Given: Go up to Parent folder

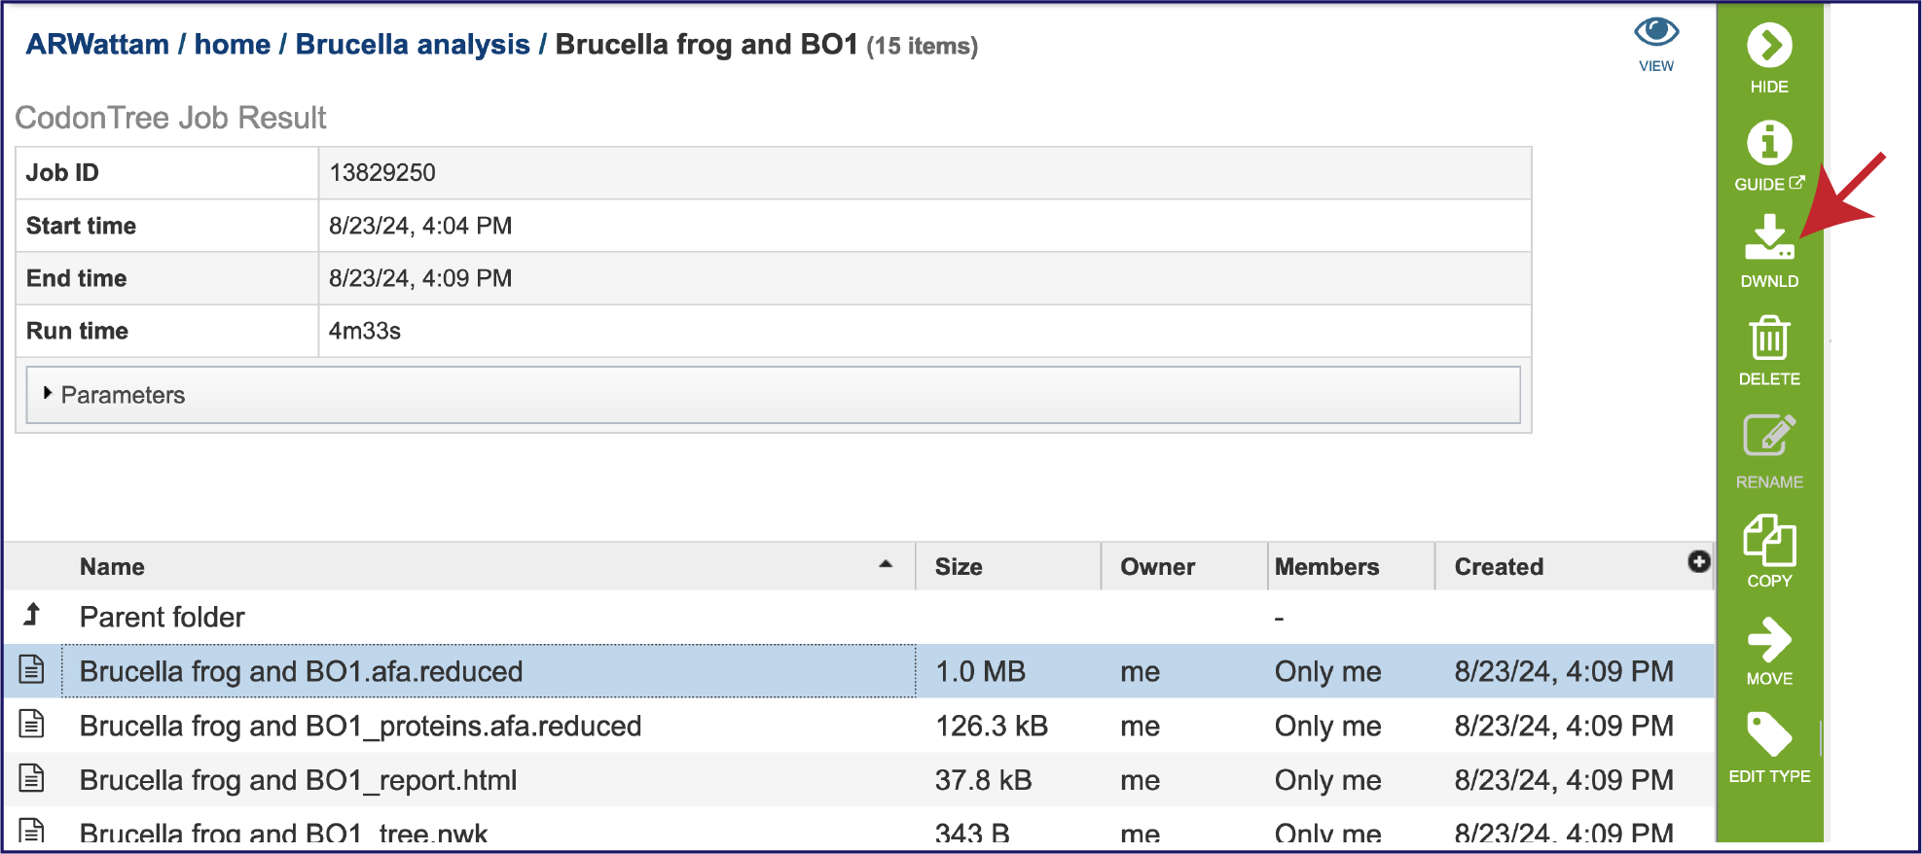Looking at the screenshot, I should click(x=162, y=617).
